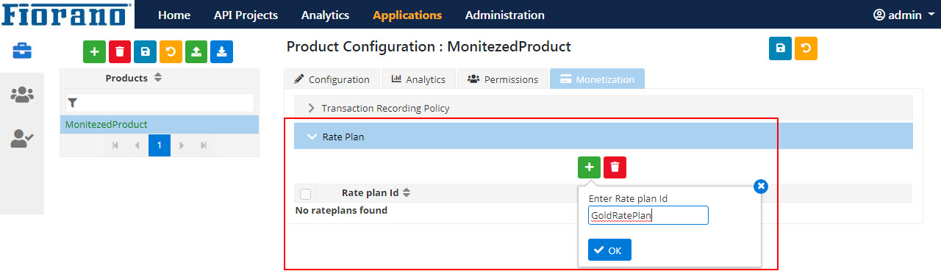941x271 pixels.
Task: Click the orange undo icon above Products
Action: [171, 52]
